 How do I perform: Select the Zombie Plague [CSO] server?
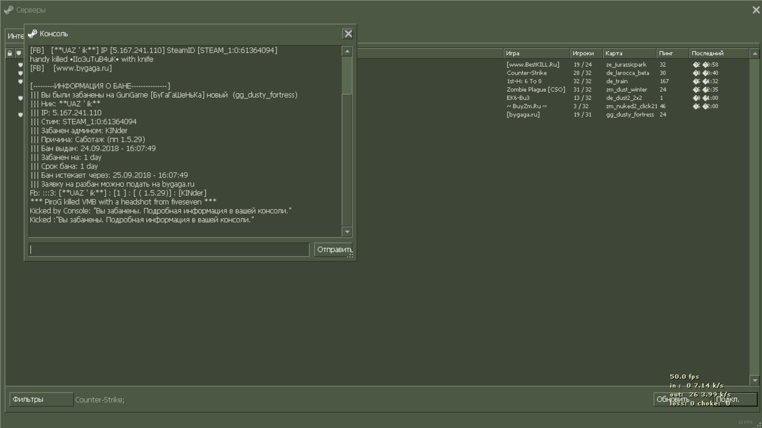(536, 90)
